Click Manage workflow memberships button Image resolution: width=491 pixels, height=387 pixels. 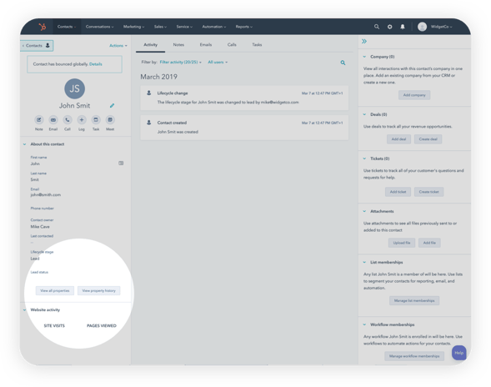pos(414,356)
